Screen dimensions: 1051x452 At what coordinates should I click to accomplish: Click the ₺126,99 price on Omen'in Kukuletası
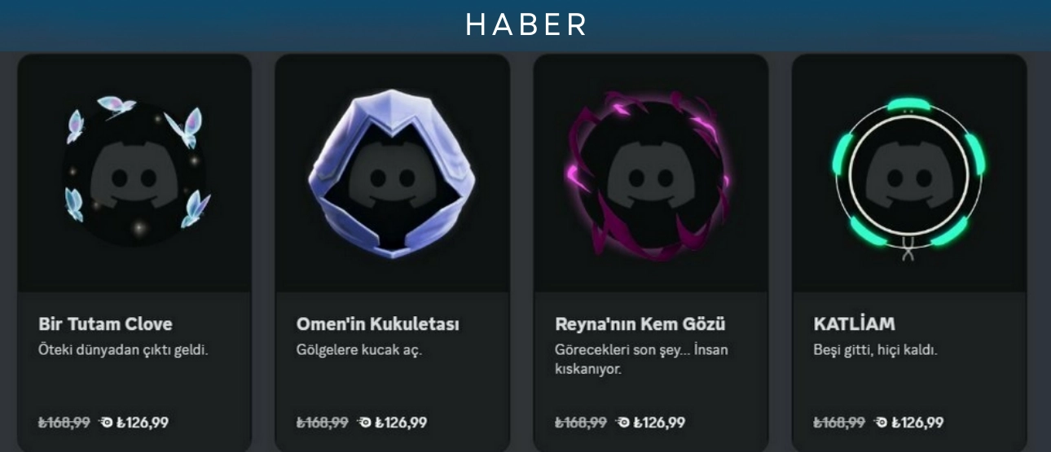coord(401,422)
